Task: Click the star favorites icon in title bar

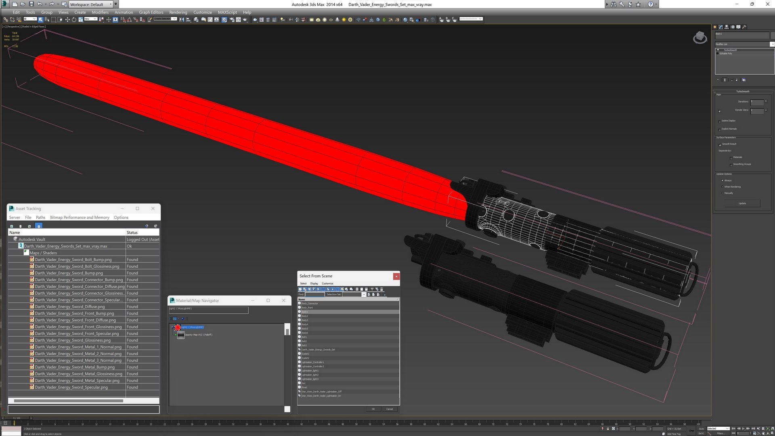Action: point(638,4)
